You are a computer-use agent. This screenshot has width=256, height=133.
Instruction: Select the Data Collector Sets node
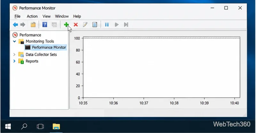[x=41, y=55]
